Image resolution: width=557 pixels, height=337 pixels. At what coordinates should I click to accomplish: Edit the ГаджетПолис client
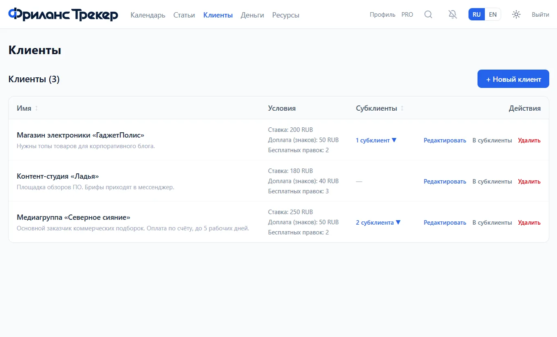click(445, 140)
